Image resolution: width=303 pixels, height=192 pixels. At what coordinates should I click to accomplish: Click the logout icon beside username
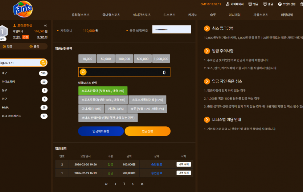click(45, 25)
